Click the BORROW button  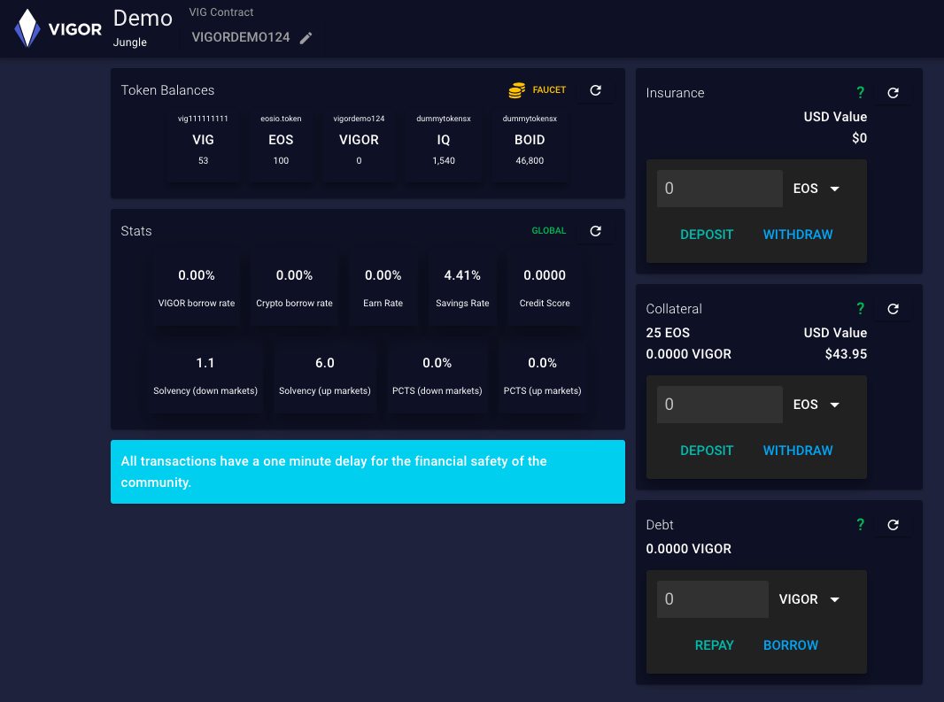click(x=791, y=645)
